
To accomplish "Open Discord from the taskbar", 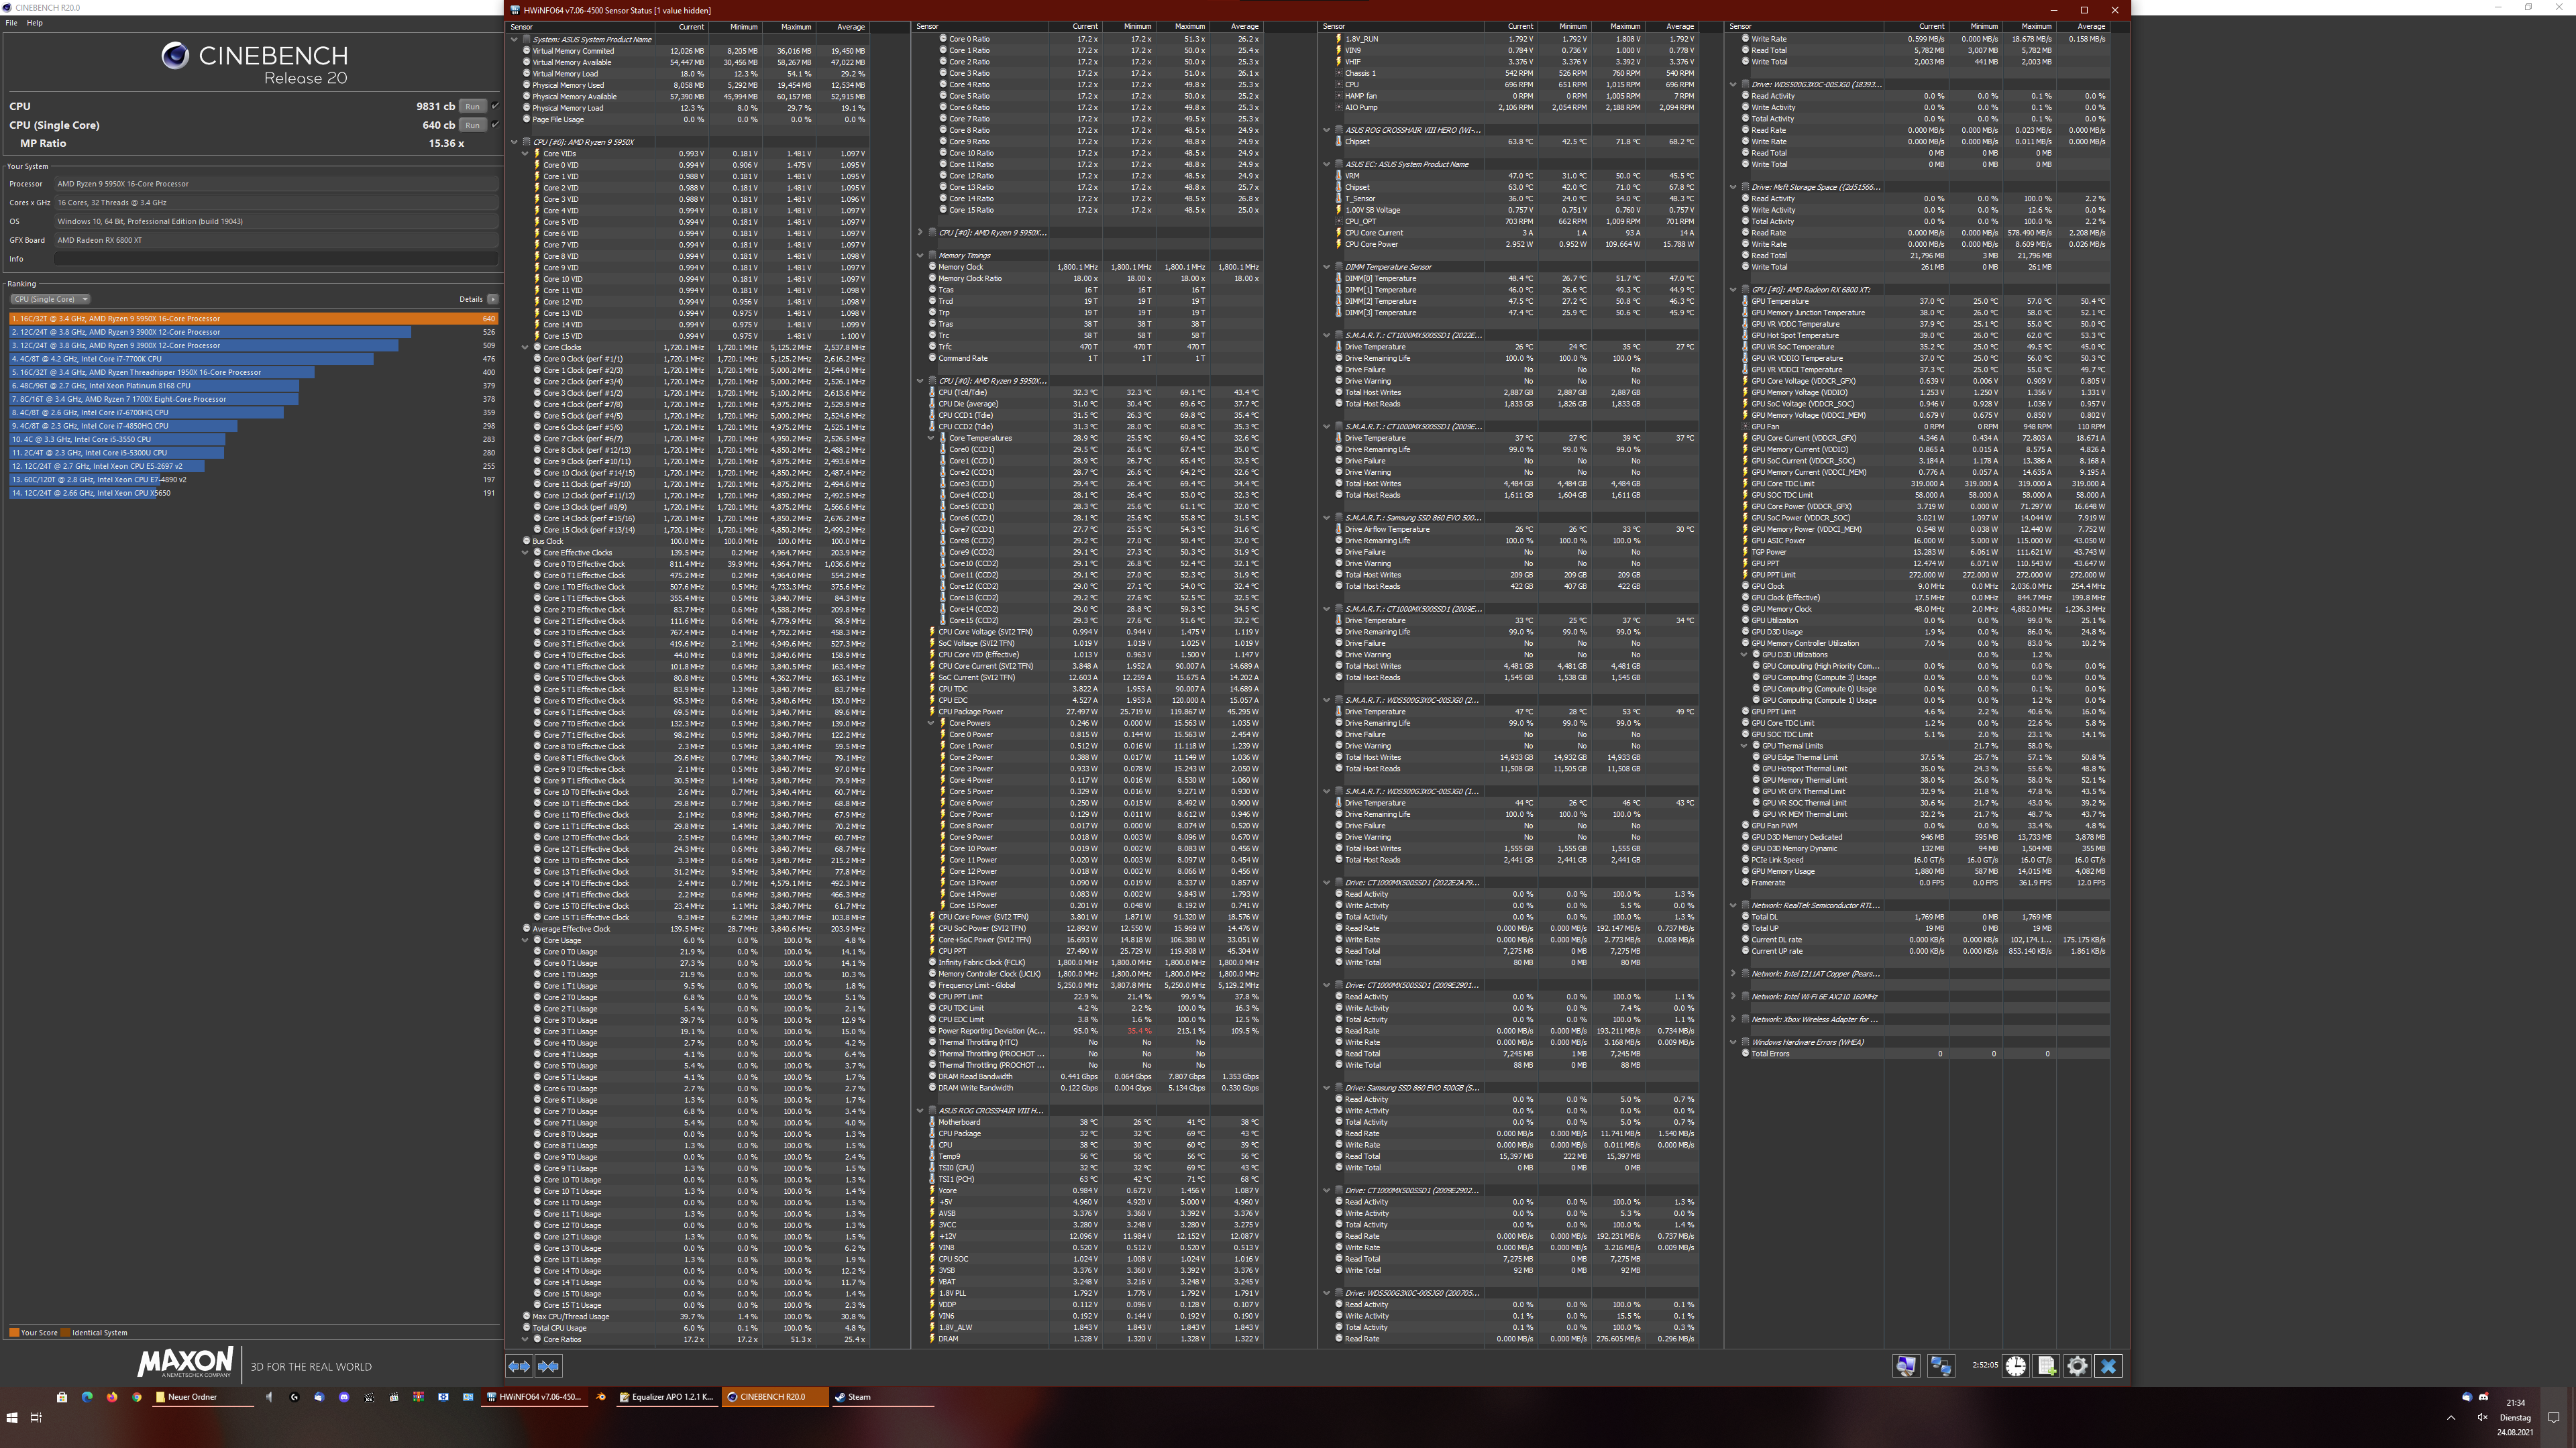I will point(344,1397).
